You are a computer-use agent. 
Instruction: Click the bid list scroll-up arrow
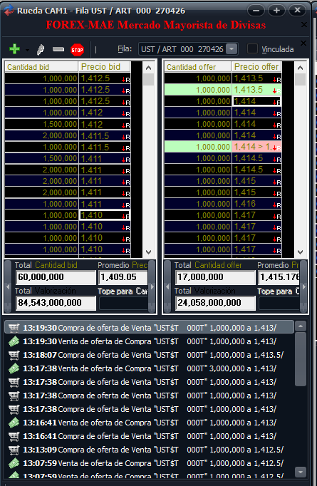tap(148, 68)
